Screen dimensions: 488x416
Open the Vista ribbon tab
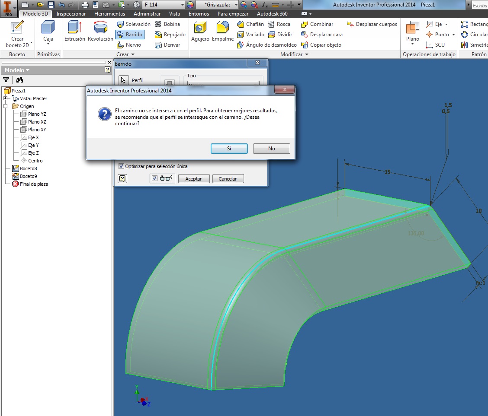(174, 14)
